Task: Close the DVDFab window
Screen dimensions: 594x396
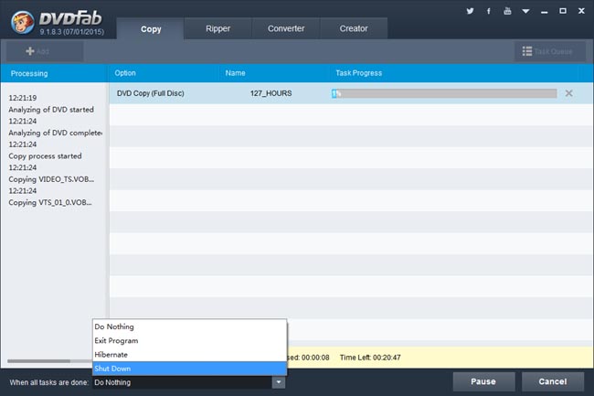Action: (581, 11)
